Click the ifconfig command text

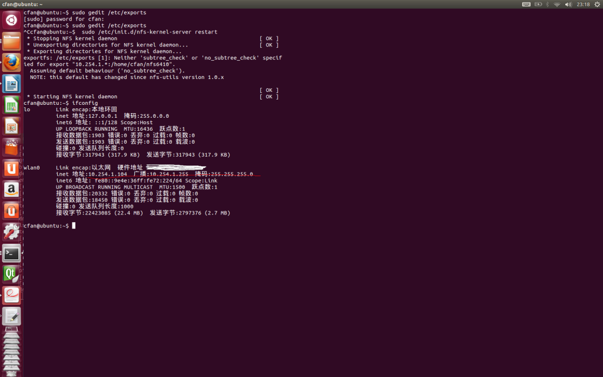pyautogui.click(x=85, y=103)
